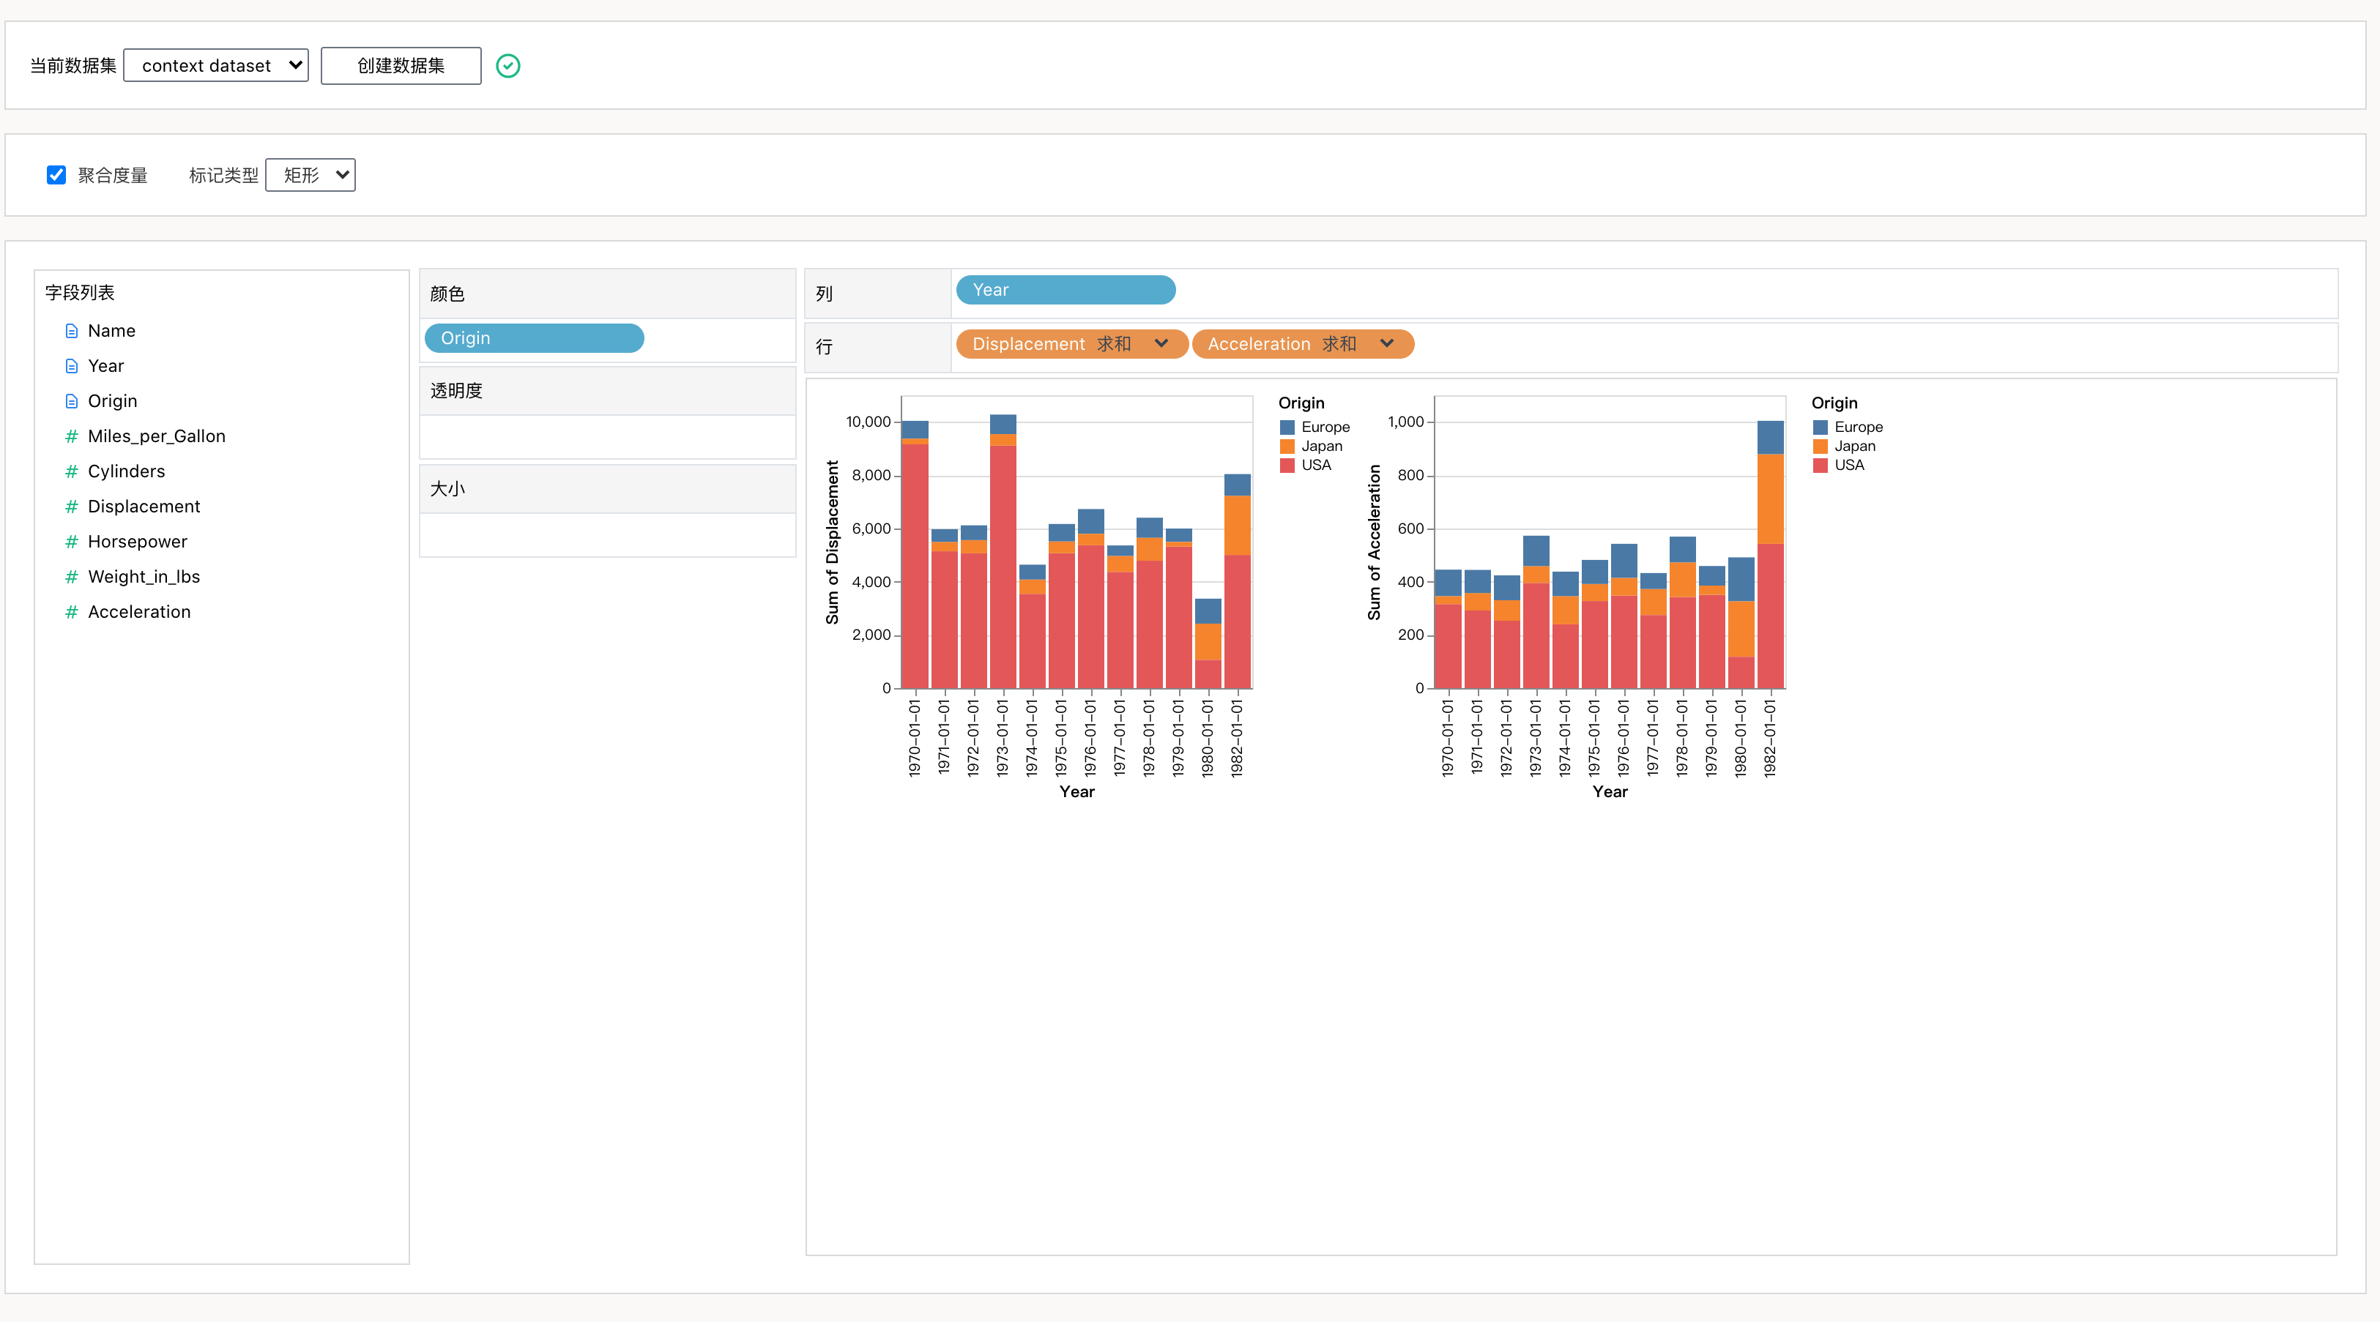2380x1322 pixels.
Task: Click Sum of Acceleration axis title
Action: tap(1374, 543)
